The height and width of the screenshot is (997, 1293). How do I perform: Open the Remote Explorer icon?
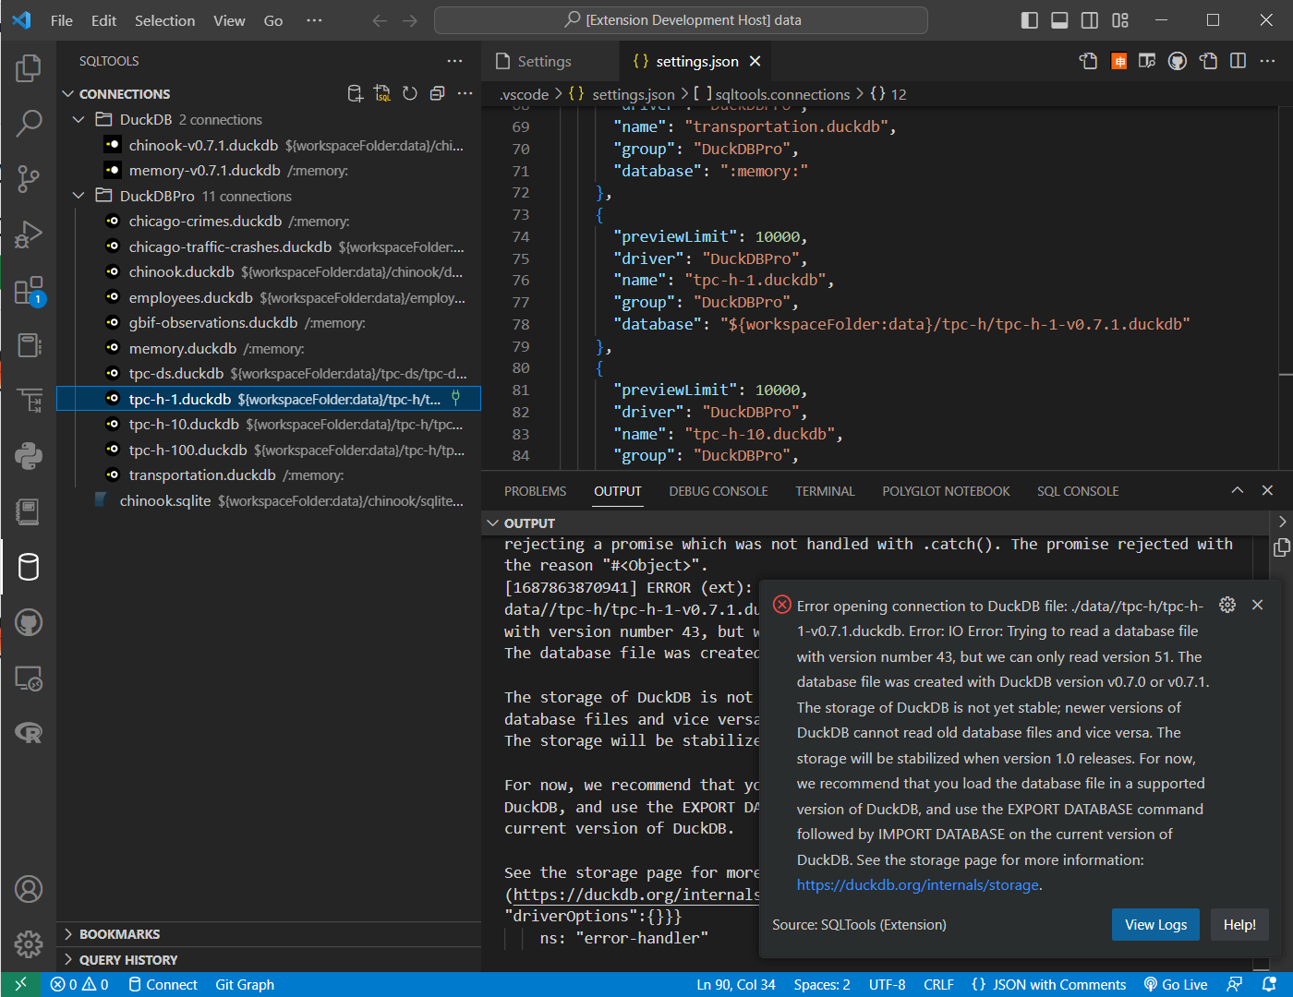[x=29, y=679]
